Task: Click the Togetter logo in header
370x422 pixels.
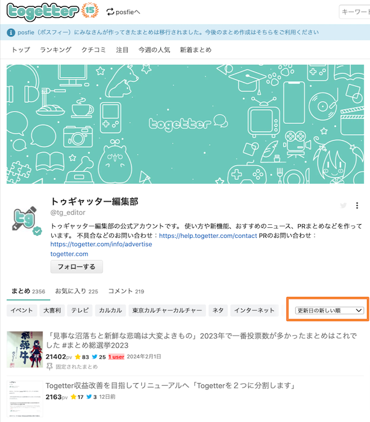Action: [x=43, y=11]
